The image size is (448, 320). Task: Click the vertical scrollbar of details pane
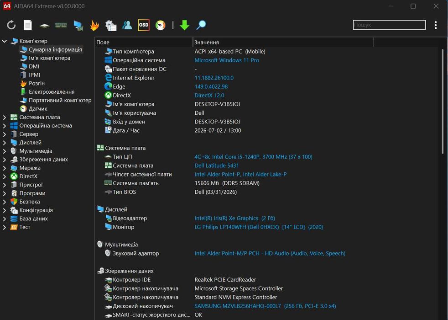pyautogui.click(x=442, y=101)
